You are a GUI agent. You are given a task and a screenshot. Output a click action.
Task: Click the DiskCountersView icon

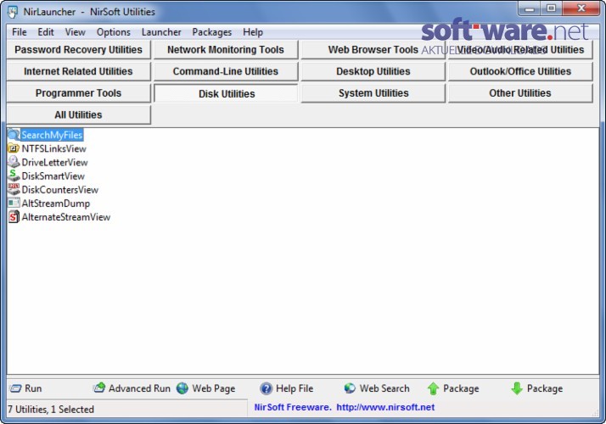(14, 189)
